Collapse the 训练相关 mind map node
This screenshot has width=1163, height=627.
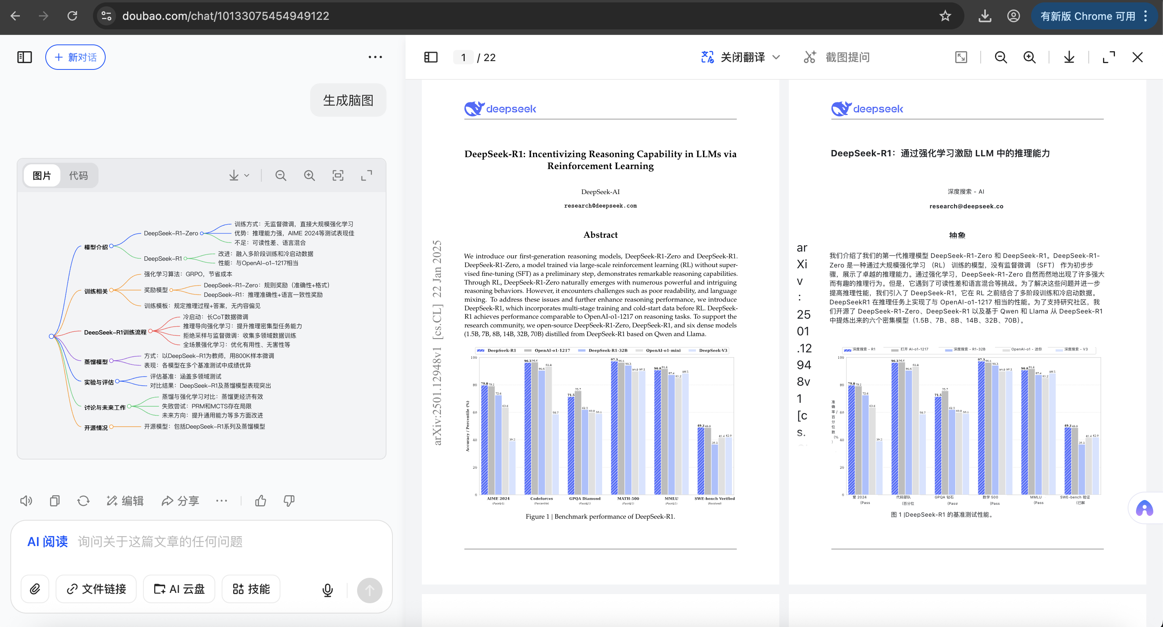111,290
